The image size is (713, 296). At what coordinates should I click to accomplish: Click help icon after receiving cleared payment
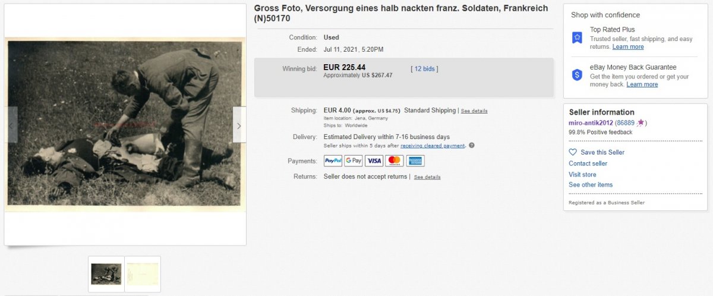tap(472, 146)
